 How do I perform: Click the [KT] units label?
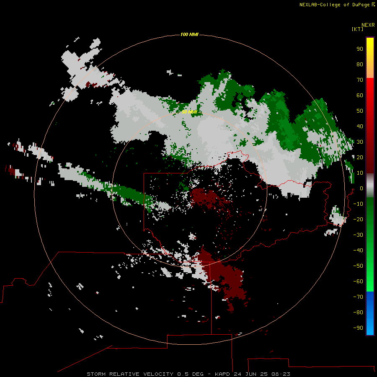tap(357, 29)
